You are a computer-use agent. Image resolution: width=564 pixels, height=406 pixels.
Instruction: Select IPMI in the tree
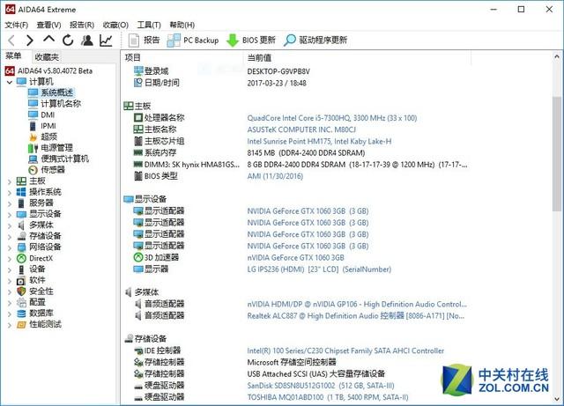pyautogui.click(x=48, y=126)
